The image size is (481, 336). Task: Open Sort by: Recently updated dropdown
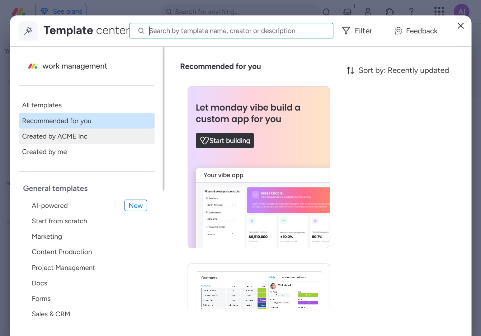pyautogui.click(x=398, y=70)
